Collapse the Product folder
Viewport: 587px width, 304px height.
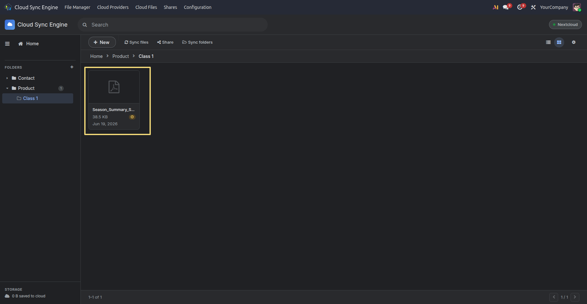[7, 88]
